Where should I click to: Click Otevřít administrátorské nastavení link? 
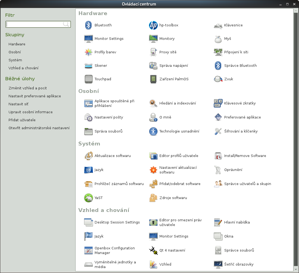tap(39, 128)
